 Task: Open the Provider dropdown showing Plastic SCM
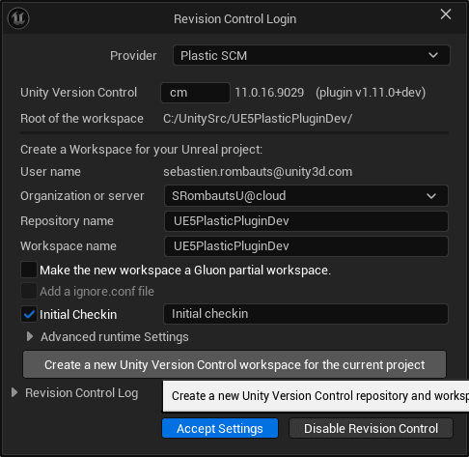point(311,55)
